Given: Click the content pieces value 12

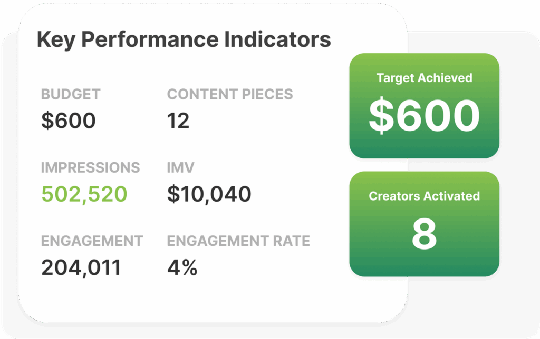Looking at the screenshot, I should 178,121.
